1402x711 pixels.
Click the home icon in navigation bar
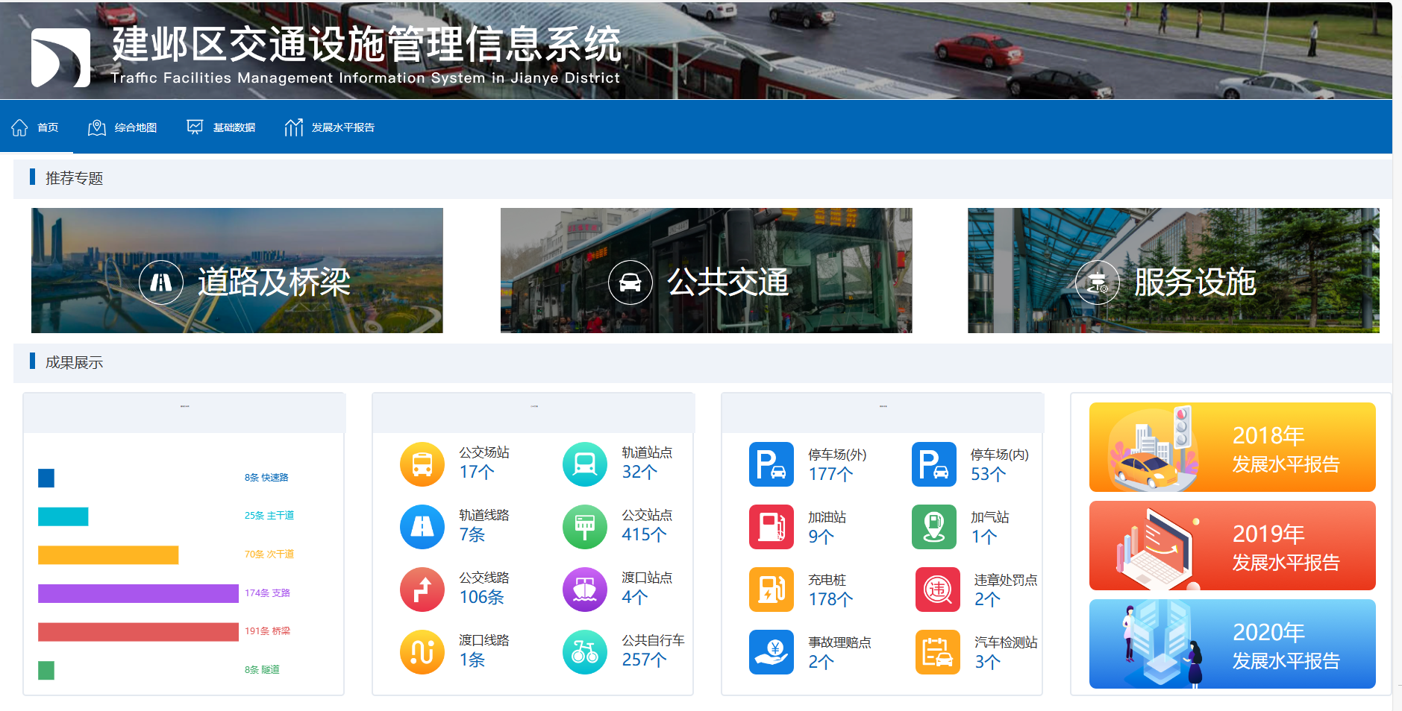pos(19,127)
